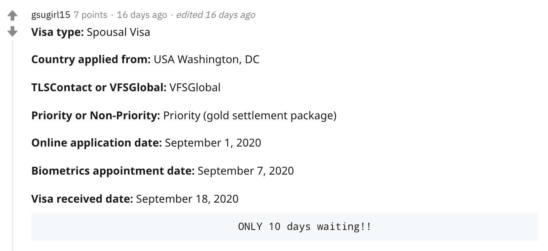Click the USA Washington, DC text
The width and height of the screenshot is (548, 251).
coord(207,60)
